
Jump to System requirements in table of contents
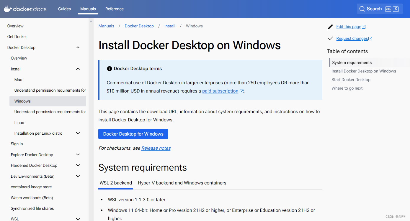[x=352, y=62]
